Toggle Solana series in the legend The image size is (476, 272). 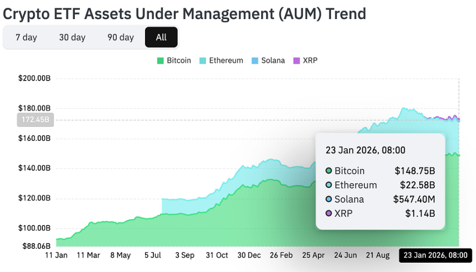click(268, 60)
